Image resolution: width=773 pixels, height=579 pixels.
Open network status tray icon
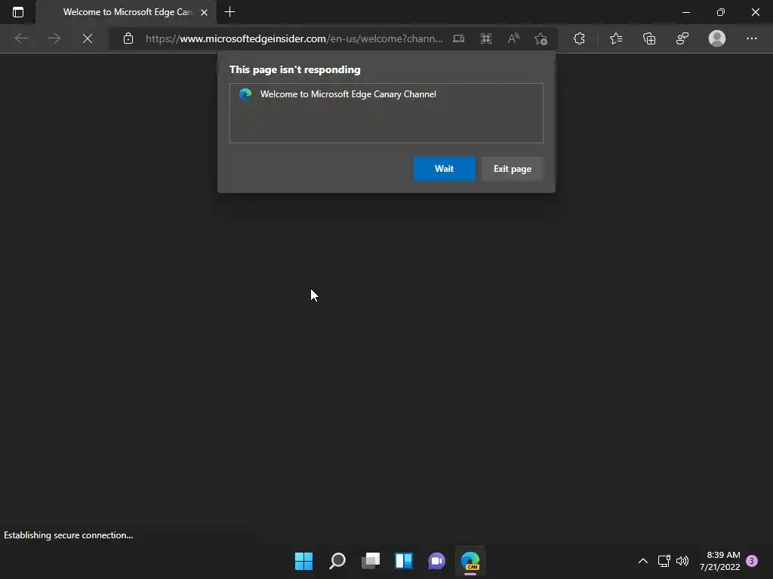tap(664, 561)
